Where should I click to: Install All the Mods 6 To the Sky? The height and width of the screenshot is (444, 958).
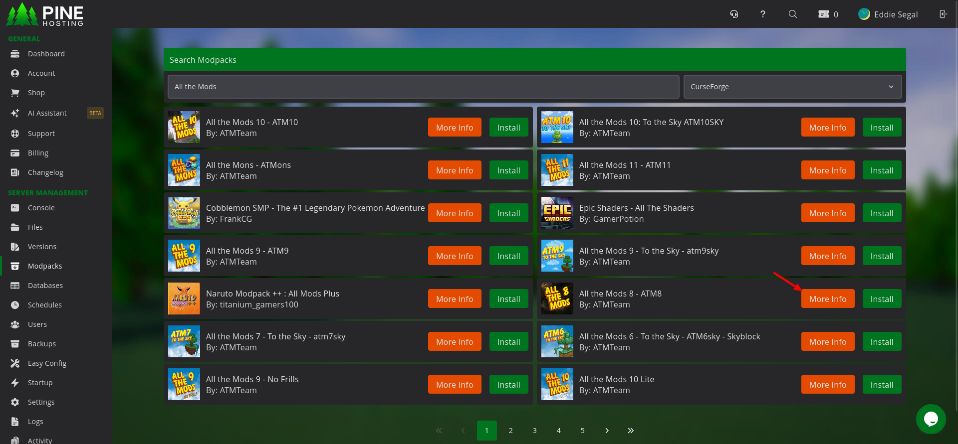coord(882,342)
